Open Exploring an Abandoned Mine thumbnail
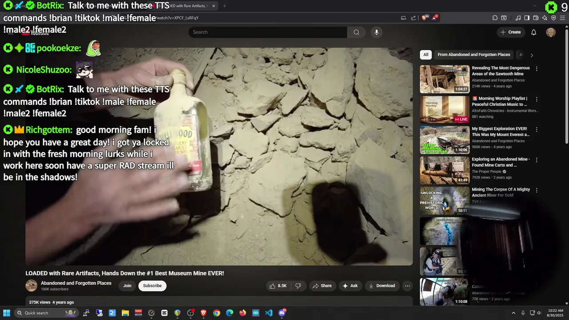Image resolution: width=569 pixels, height=320 pixels. pyautogui.click(x=445, y=170)
